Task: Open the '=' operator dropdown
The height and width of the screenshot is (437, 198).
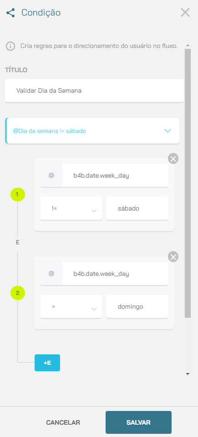Action: pyautogui.click(x=71, y=306)
